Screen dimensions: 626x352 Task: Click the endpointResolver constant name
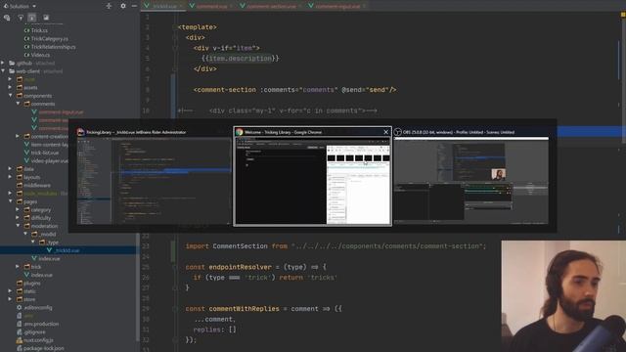[x=241, y=267]
